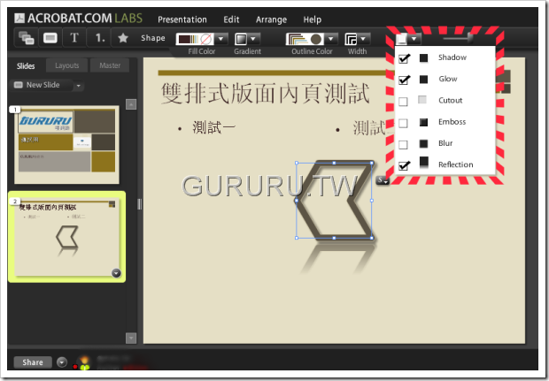
Task: Uncheck the Reflection effect checkbox
Action: tap(404, 165)
